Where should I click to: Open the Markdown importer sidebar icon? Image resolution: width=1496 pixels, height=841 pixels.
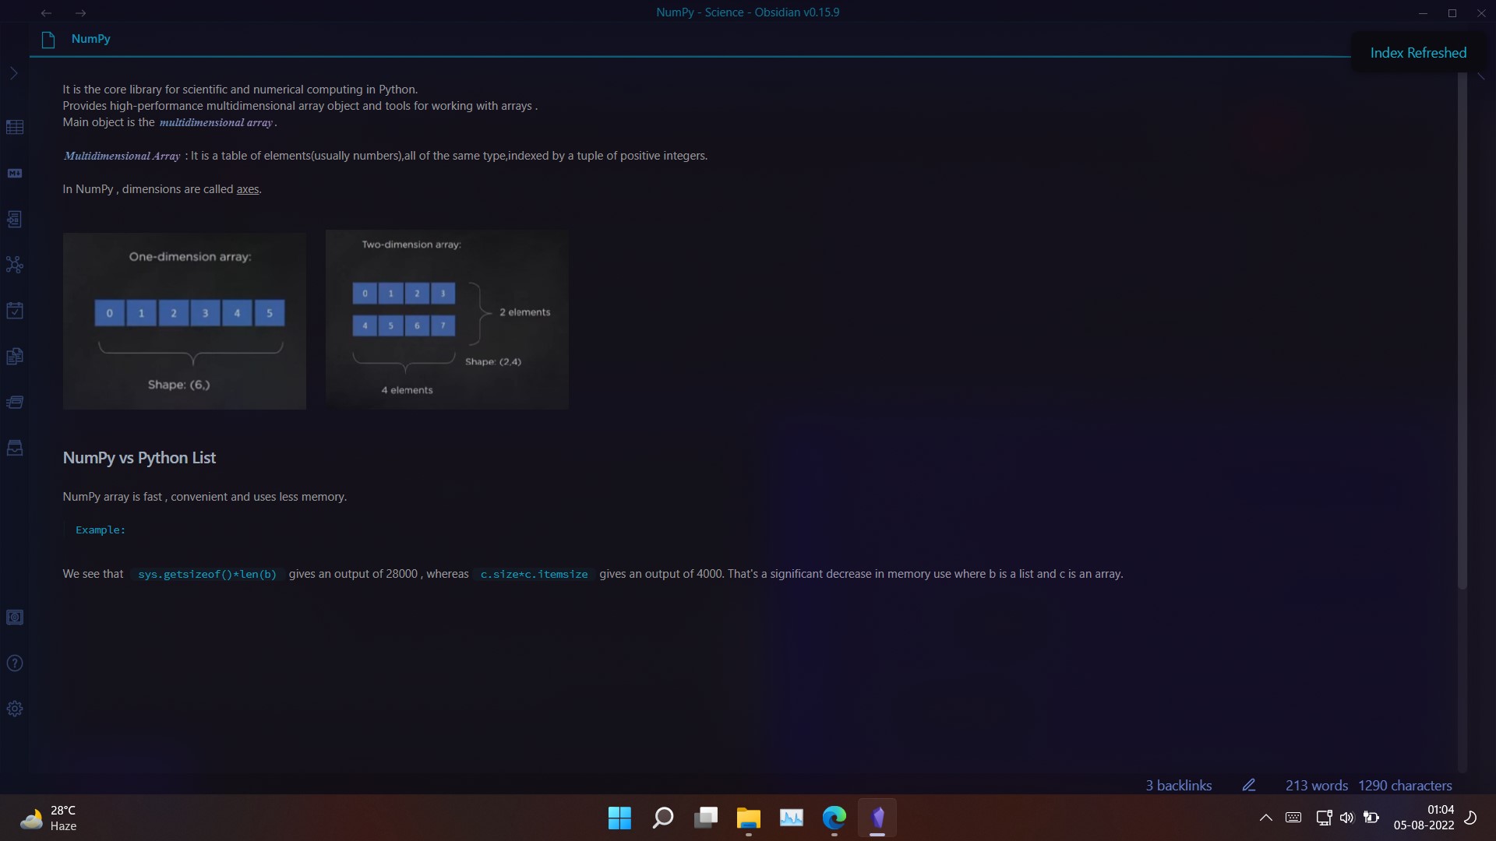(x=16, y=173)
